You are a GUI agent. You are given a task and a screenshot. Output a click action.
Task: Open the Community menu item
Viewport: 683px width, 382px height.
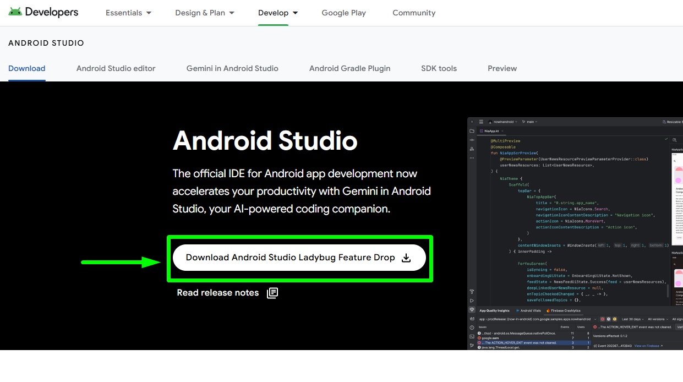point(414,13)
